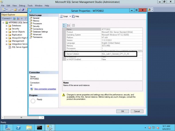The image size is (175, 131).
Task: Expand the Management tree node
Action: point(7,41)
